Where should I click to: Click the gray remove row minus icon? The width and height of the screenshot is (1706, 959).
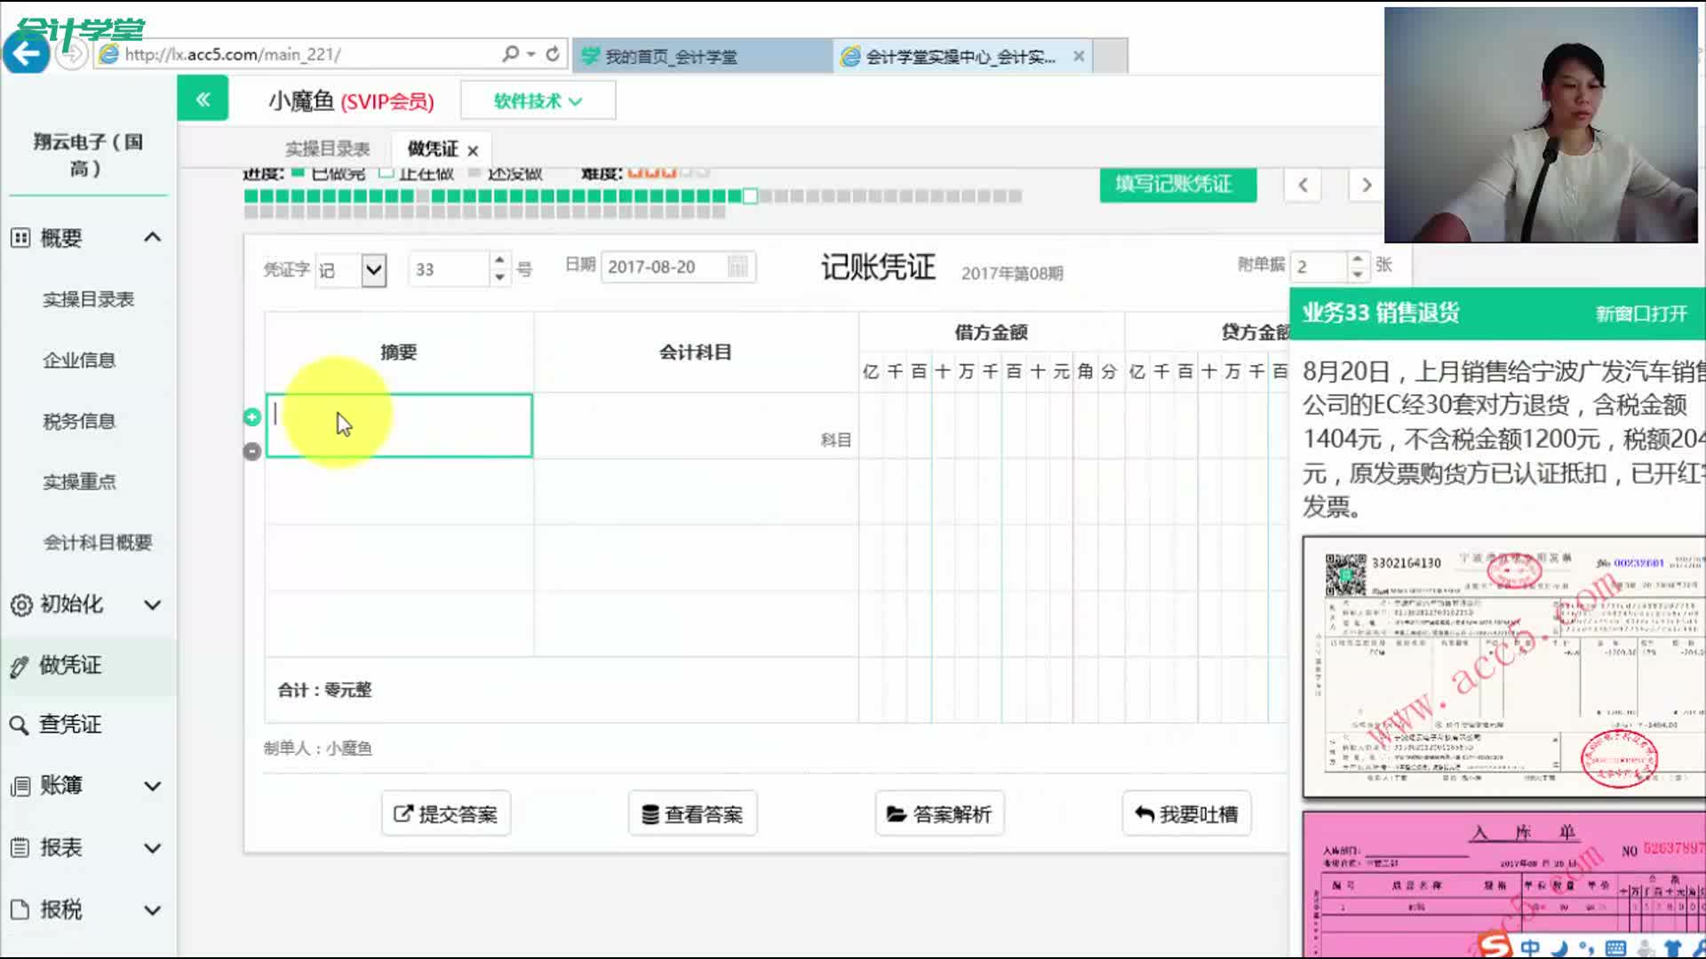point(252,451)
